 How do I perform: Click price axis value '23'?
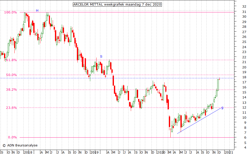point(244,52)
